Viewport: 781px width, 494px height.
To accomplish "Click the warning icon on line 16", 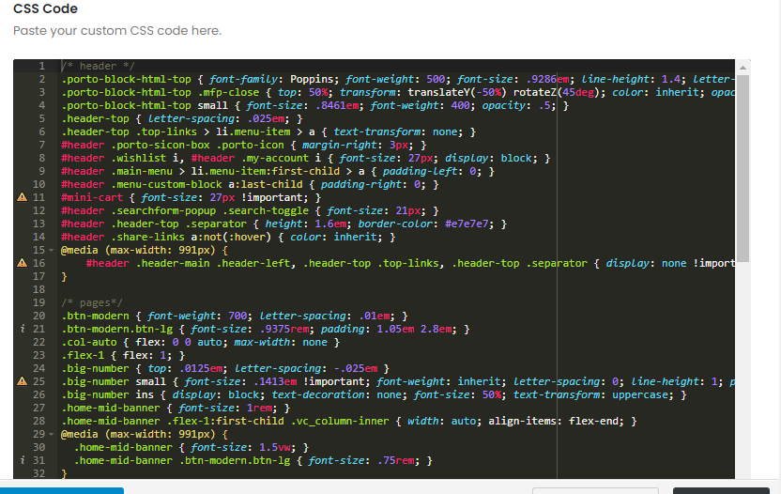I will click(22, 263).
